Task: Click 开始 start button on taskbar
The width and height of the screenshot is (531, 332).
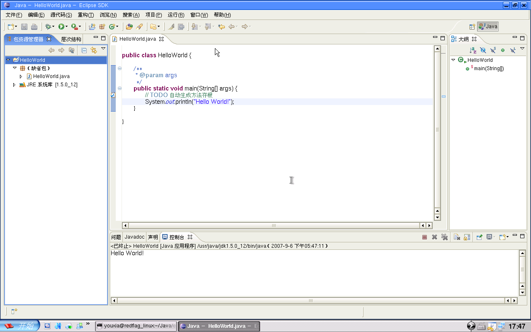Action: 19,326
